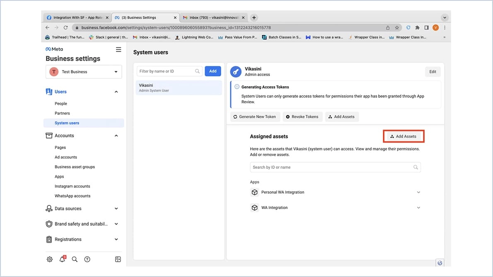Open browser side panel icon
This screenshot has height=277, width=493.
426,27
